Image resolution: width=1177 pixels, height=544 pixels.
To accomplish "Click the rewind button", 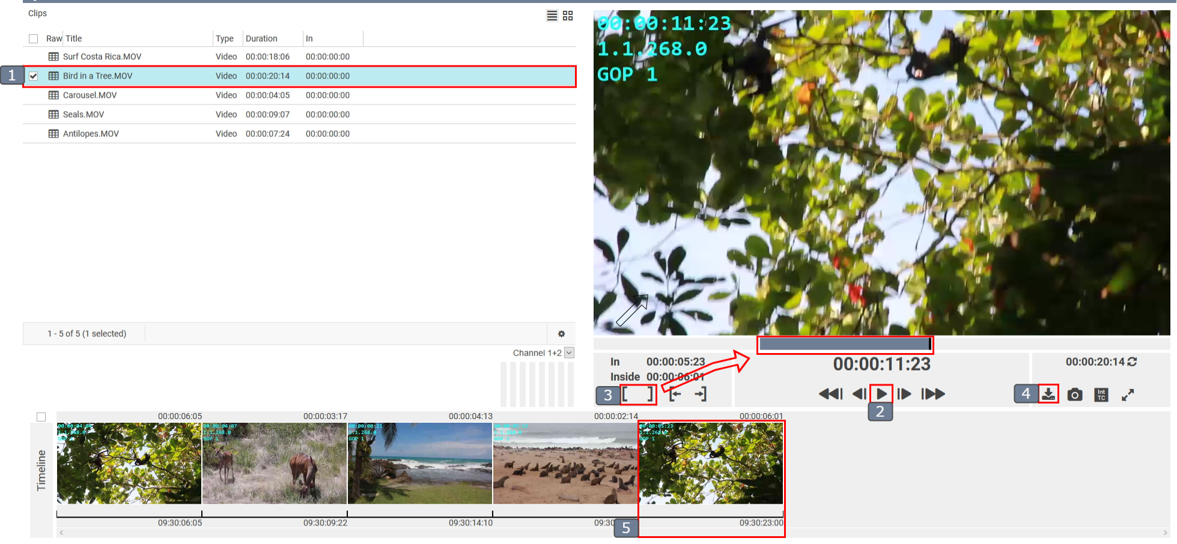I will point(830,394).
